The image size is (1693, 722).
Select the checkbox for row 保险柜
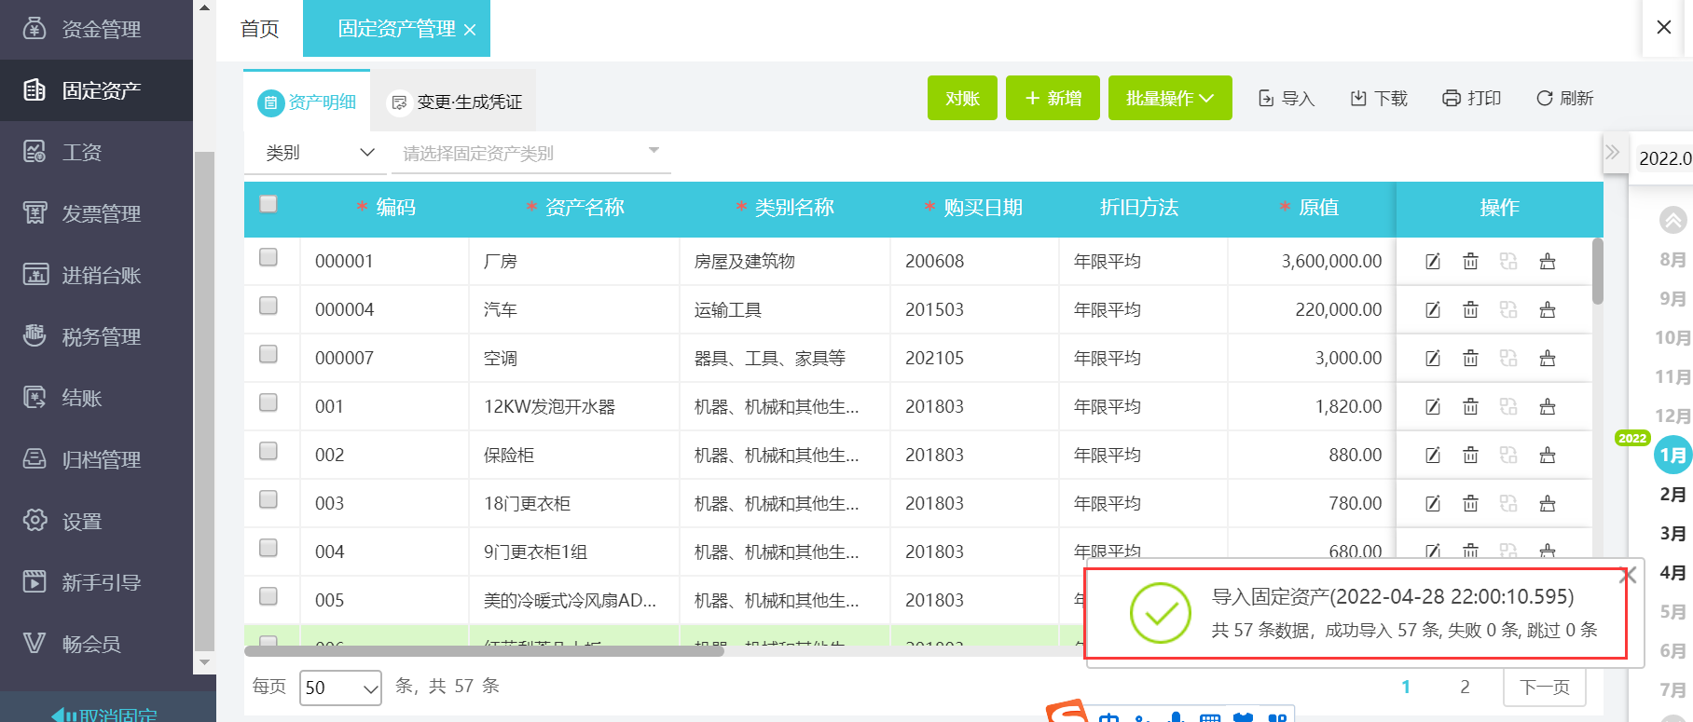click(268, 451)
